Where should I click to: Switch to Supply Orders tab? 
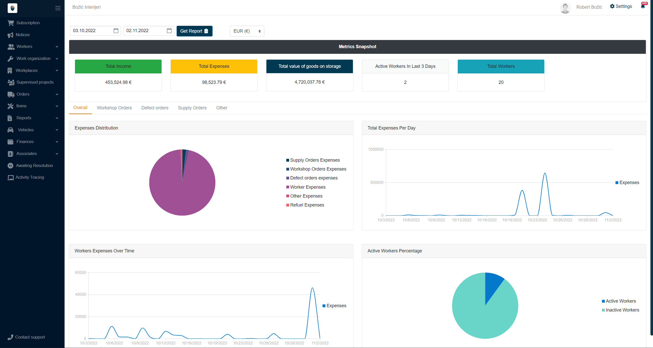[x=192, y=108]
